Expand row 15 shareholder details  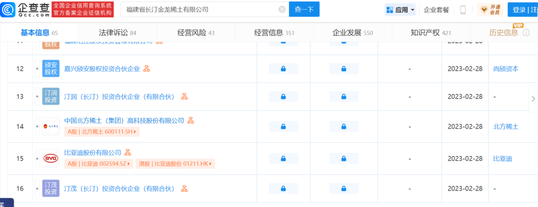click(x=37, y=158)
